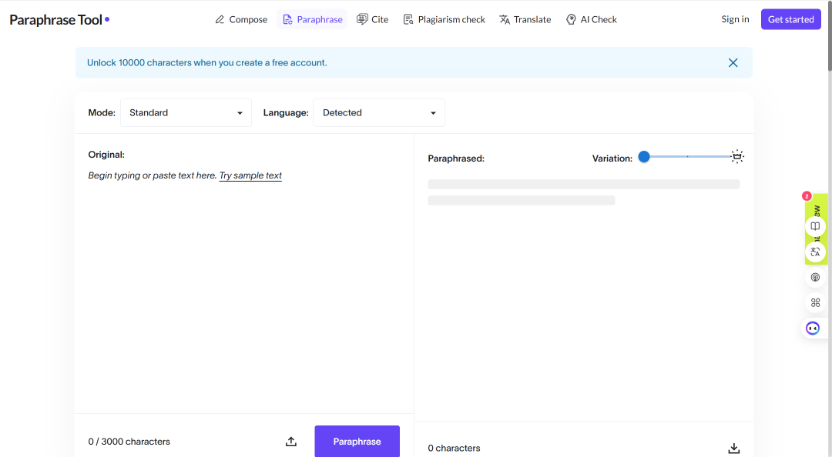The width and height of the screenshot is (832, 457).
Task: Click the Variation slider handle
Action: (x=643, y=156)
